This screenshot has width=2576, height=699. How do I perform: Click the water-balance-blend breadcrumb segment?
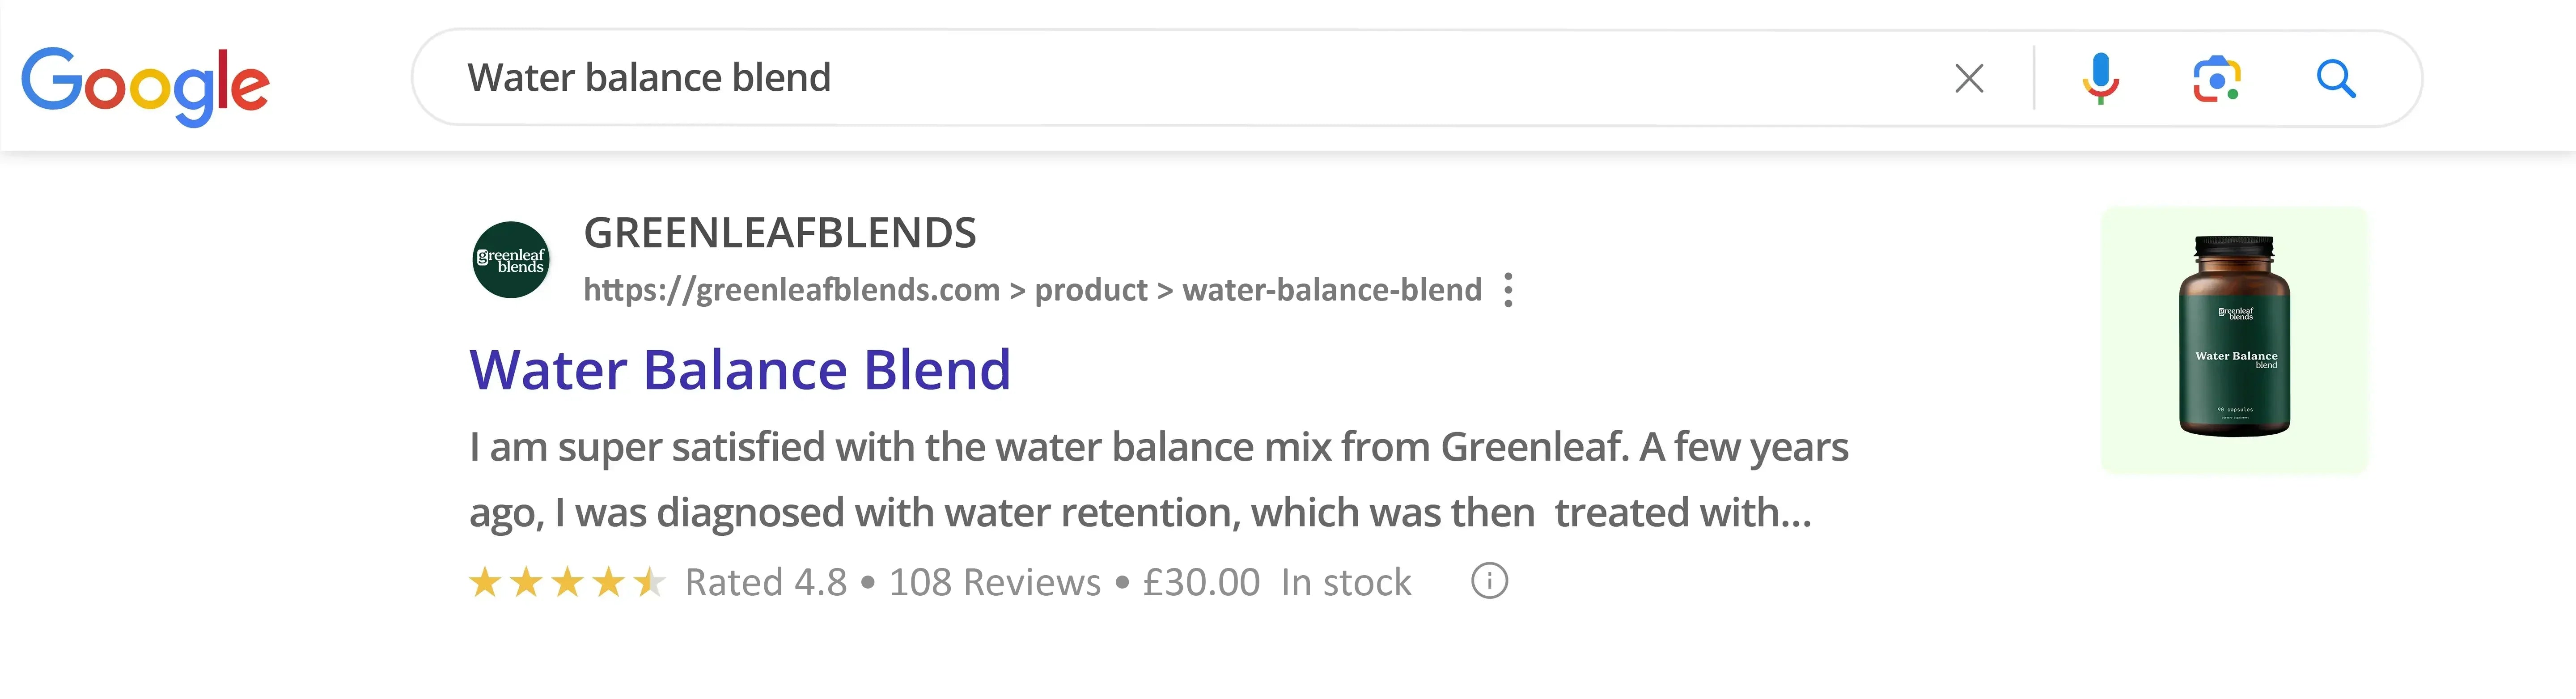1331,290
